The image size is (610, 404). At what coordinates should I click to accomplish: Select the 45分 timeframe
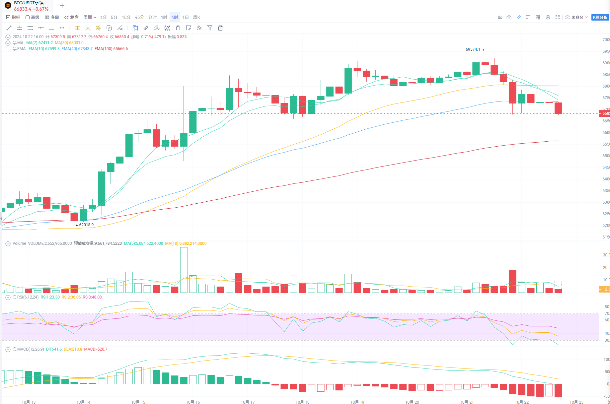point(139,17)
